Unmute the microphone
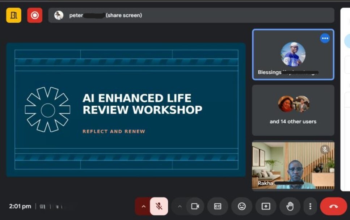Screen dimensions: 350x220 (159, 206)
